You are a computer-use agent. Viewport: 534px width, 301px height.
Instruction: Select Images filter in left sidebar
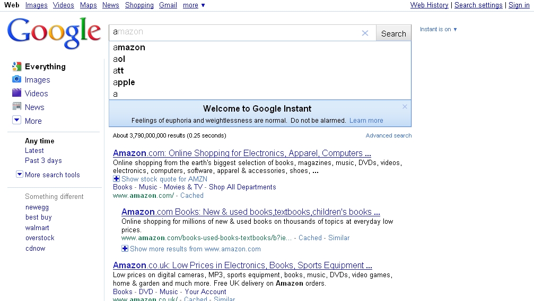point(38,80)
